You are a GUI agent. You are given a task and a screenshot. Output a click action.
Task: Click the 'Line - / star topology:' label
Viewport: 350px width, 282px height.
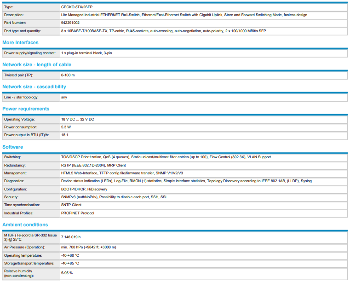21,98
